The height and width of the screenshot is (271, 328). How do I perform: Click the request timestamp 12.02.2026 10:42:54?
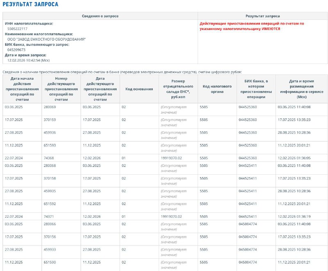click(29, 60)
